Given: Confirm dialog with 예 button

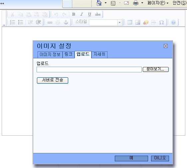Looking at the screenshot, I should [x=131, y=158].
